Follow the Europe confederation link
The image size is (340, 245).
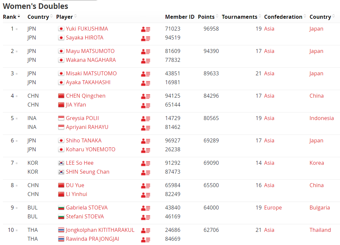coord(273,208)
